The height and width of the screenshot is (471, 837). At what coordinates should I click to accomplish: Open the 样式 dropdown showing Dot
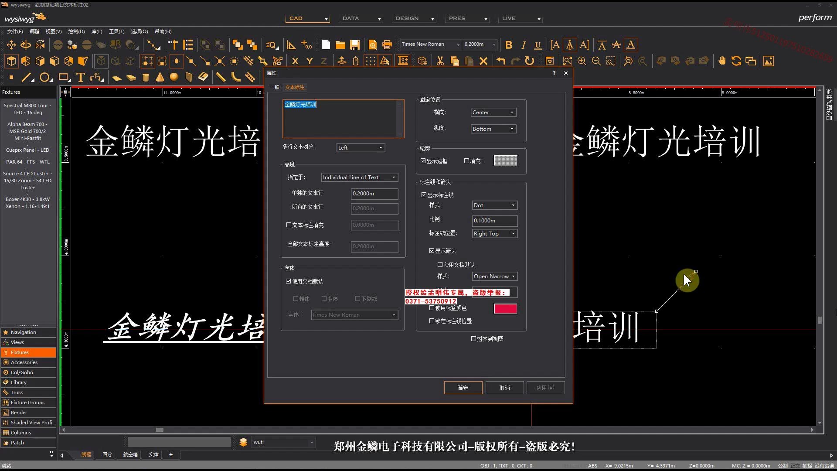point(494,205)
